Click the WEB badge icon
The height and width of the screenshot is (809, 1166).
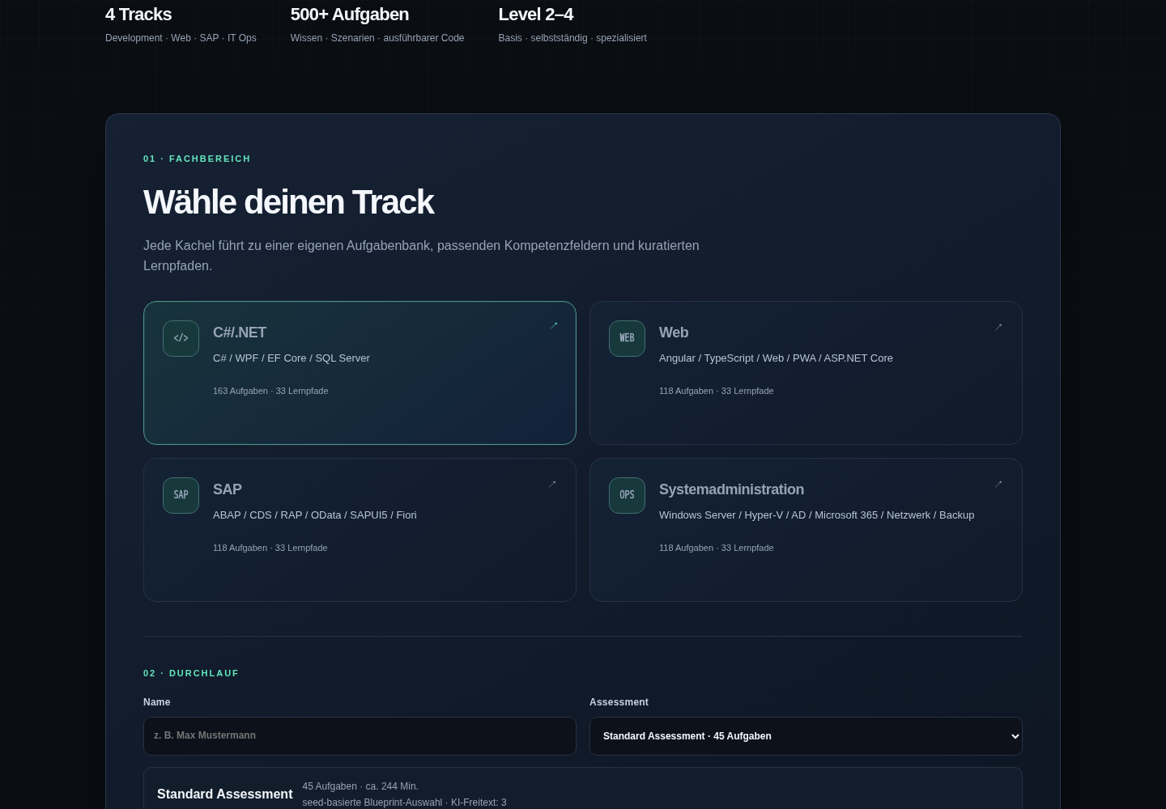pos(627,338)
